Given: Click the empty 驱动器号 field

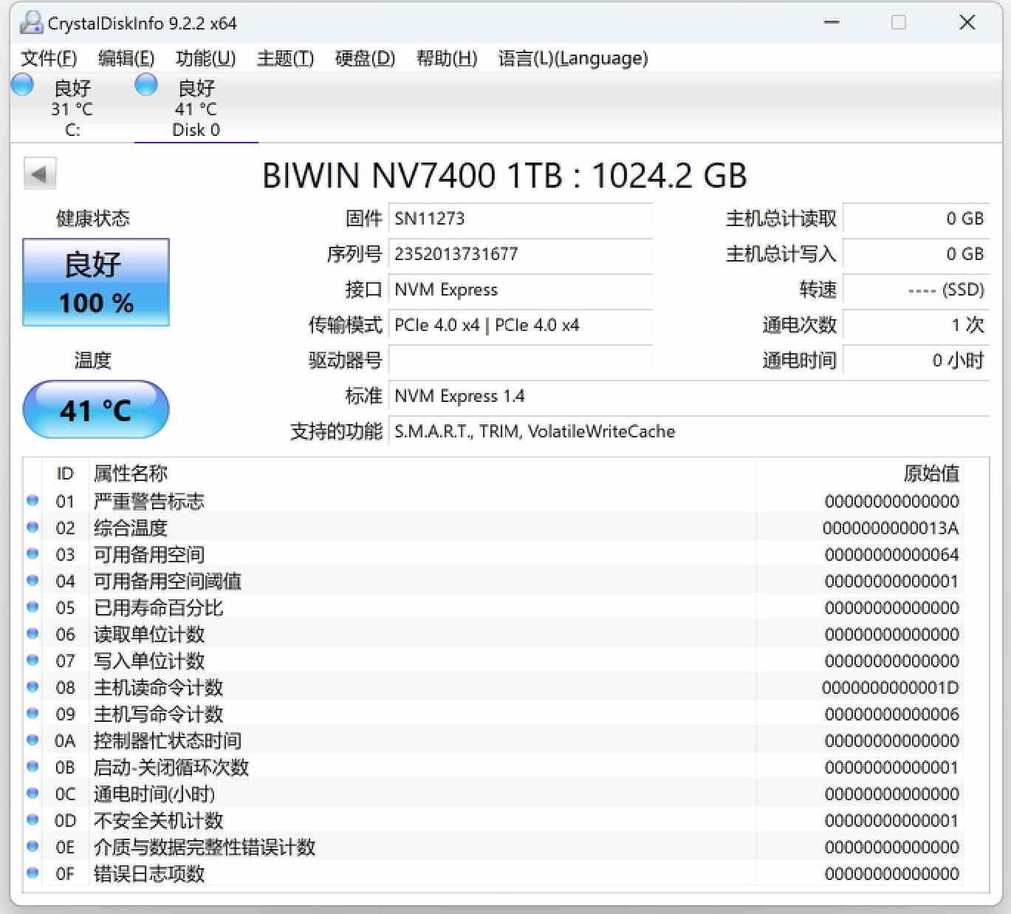Looking at the screenshot, I should tap(520, 360).
